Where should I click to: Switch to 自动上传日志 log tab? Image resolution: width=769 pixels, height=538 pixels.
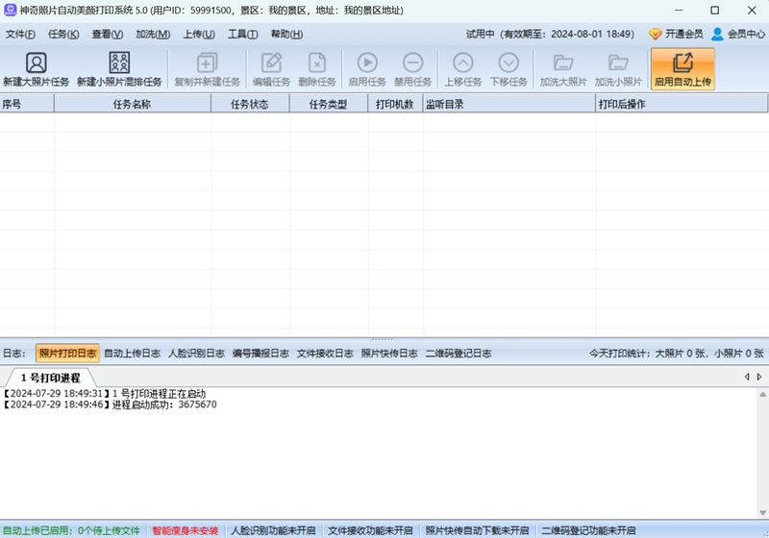tap(132, 354)
